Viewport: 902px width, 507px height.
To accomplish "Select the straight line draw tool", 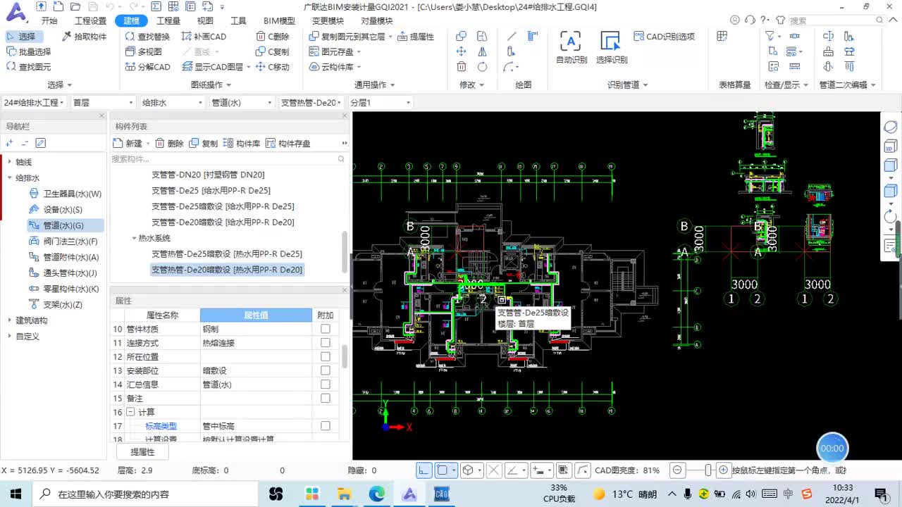I will point(512,36).
